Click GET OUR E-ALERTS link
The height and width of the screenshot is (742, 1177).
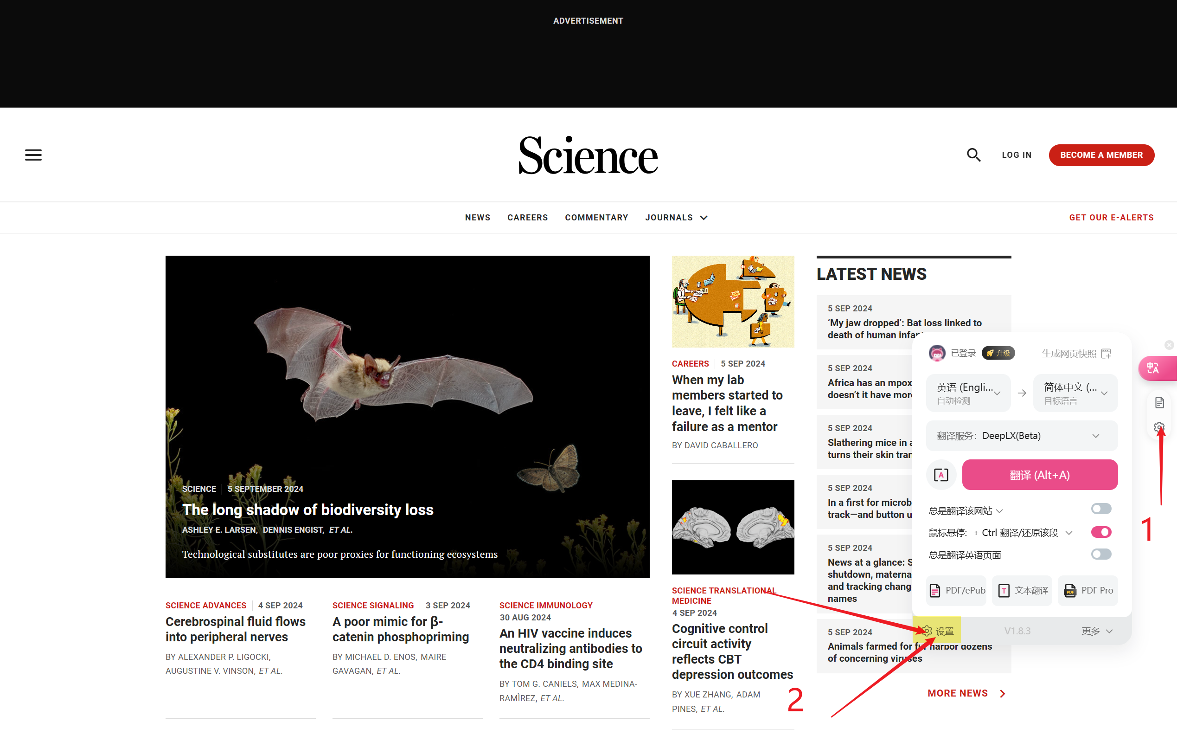1111,217
